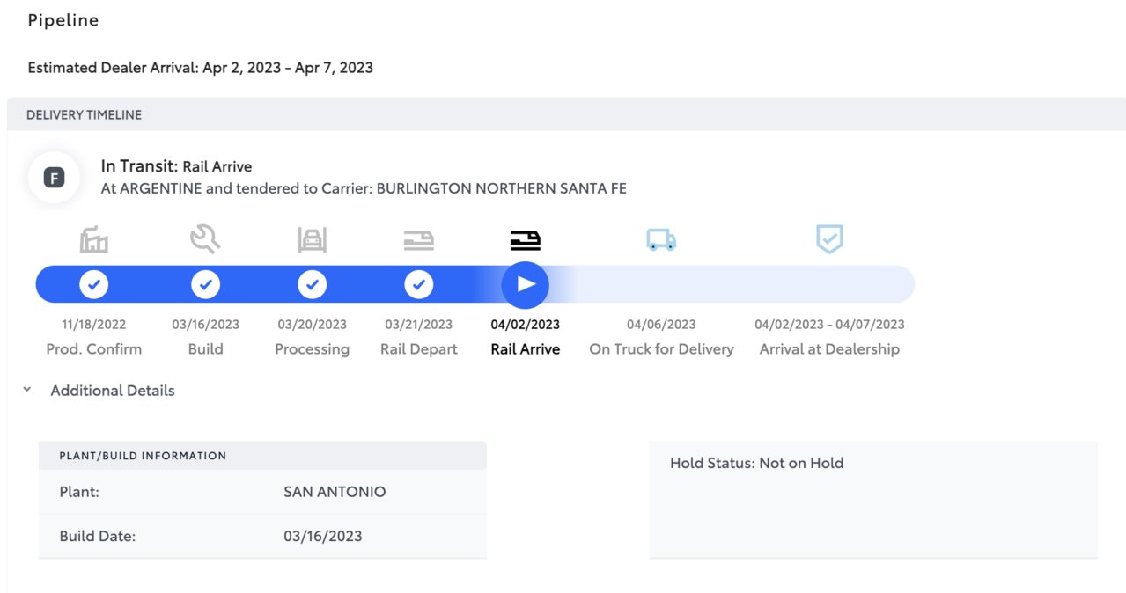The width and height of the screenshot is (1126, 593).
Task: Click the 03/21/2023 date
Action: pyautogui.click(x=419, y=325)
